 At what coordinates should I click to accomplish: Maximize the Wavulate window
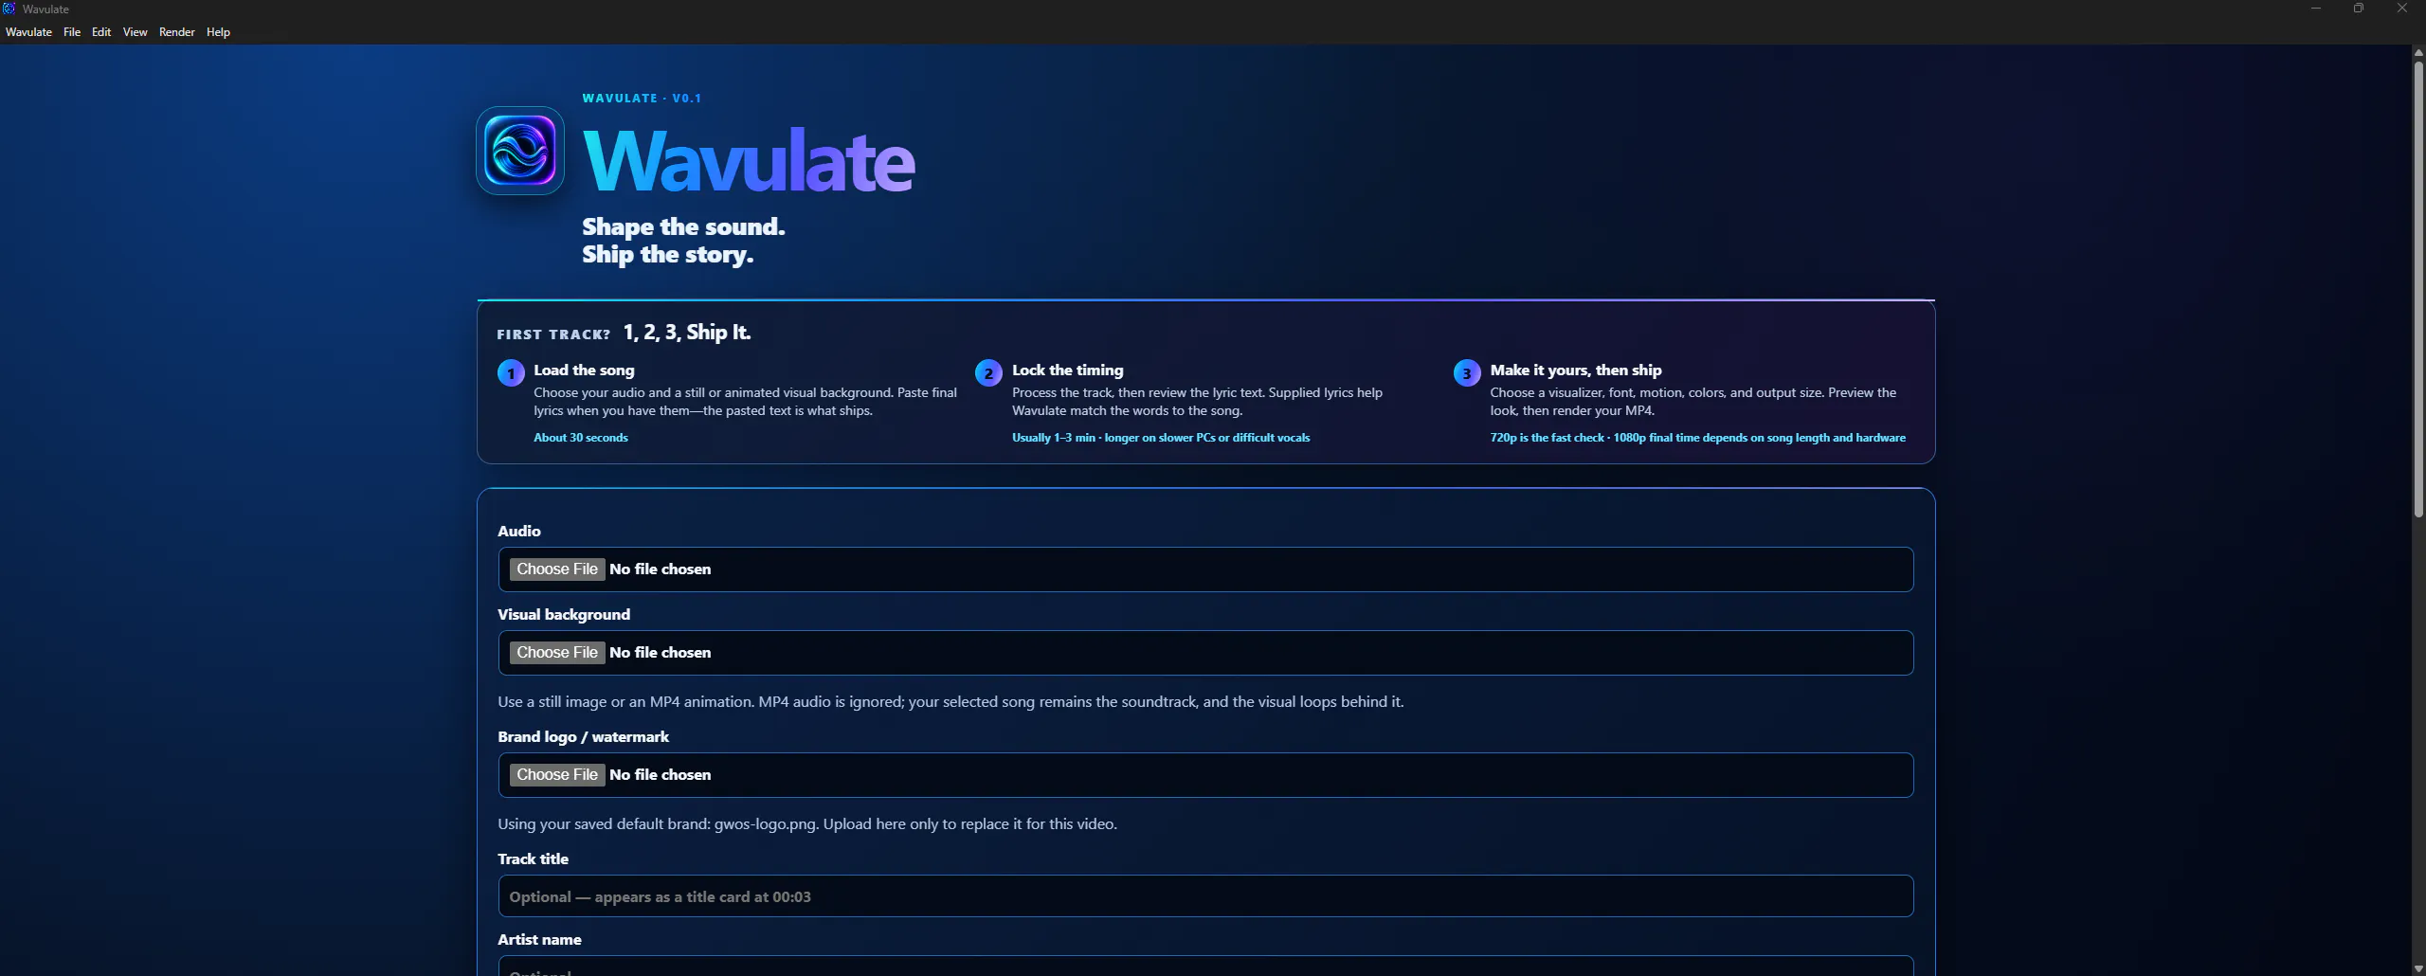click(2359, 9)
